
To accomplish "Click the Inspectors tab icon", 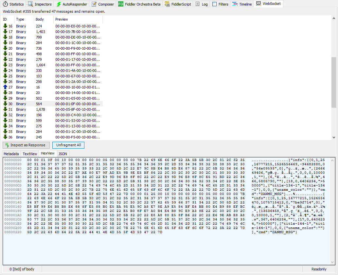I will coord(30,4).
